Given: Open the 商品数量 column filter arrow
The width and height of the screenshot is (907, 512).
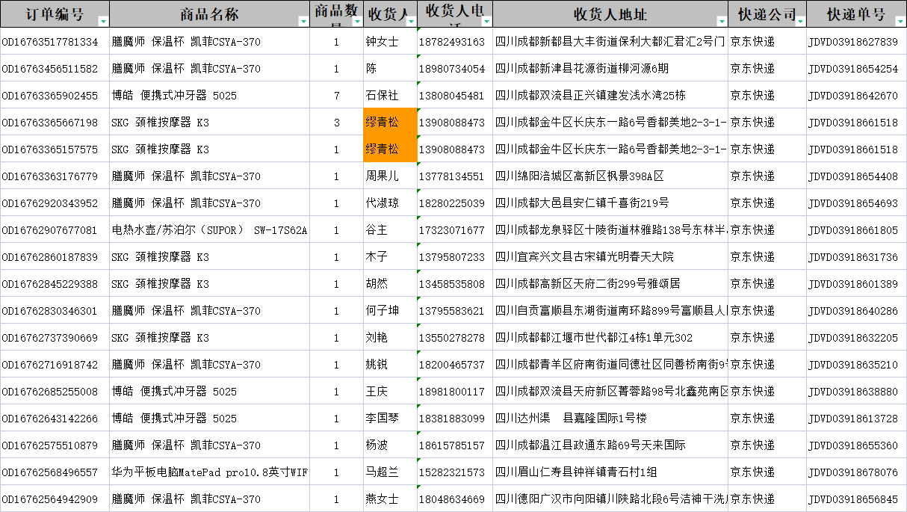Looking at the screenshot, I should pos(356,22).
